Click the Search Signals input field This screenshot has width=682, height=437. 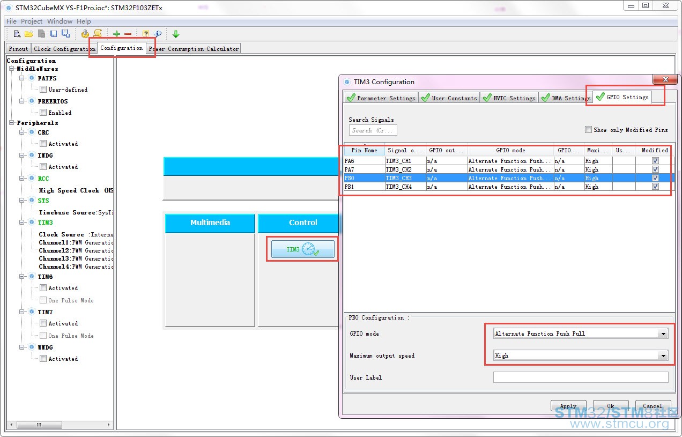[373, 130]
